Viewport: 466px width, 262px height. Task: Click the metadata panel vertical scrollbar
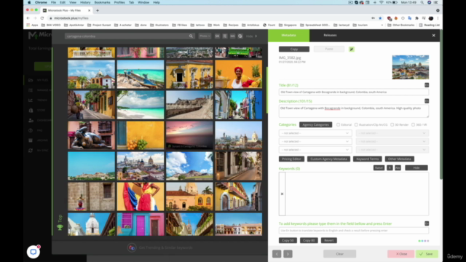(441, 104)
